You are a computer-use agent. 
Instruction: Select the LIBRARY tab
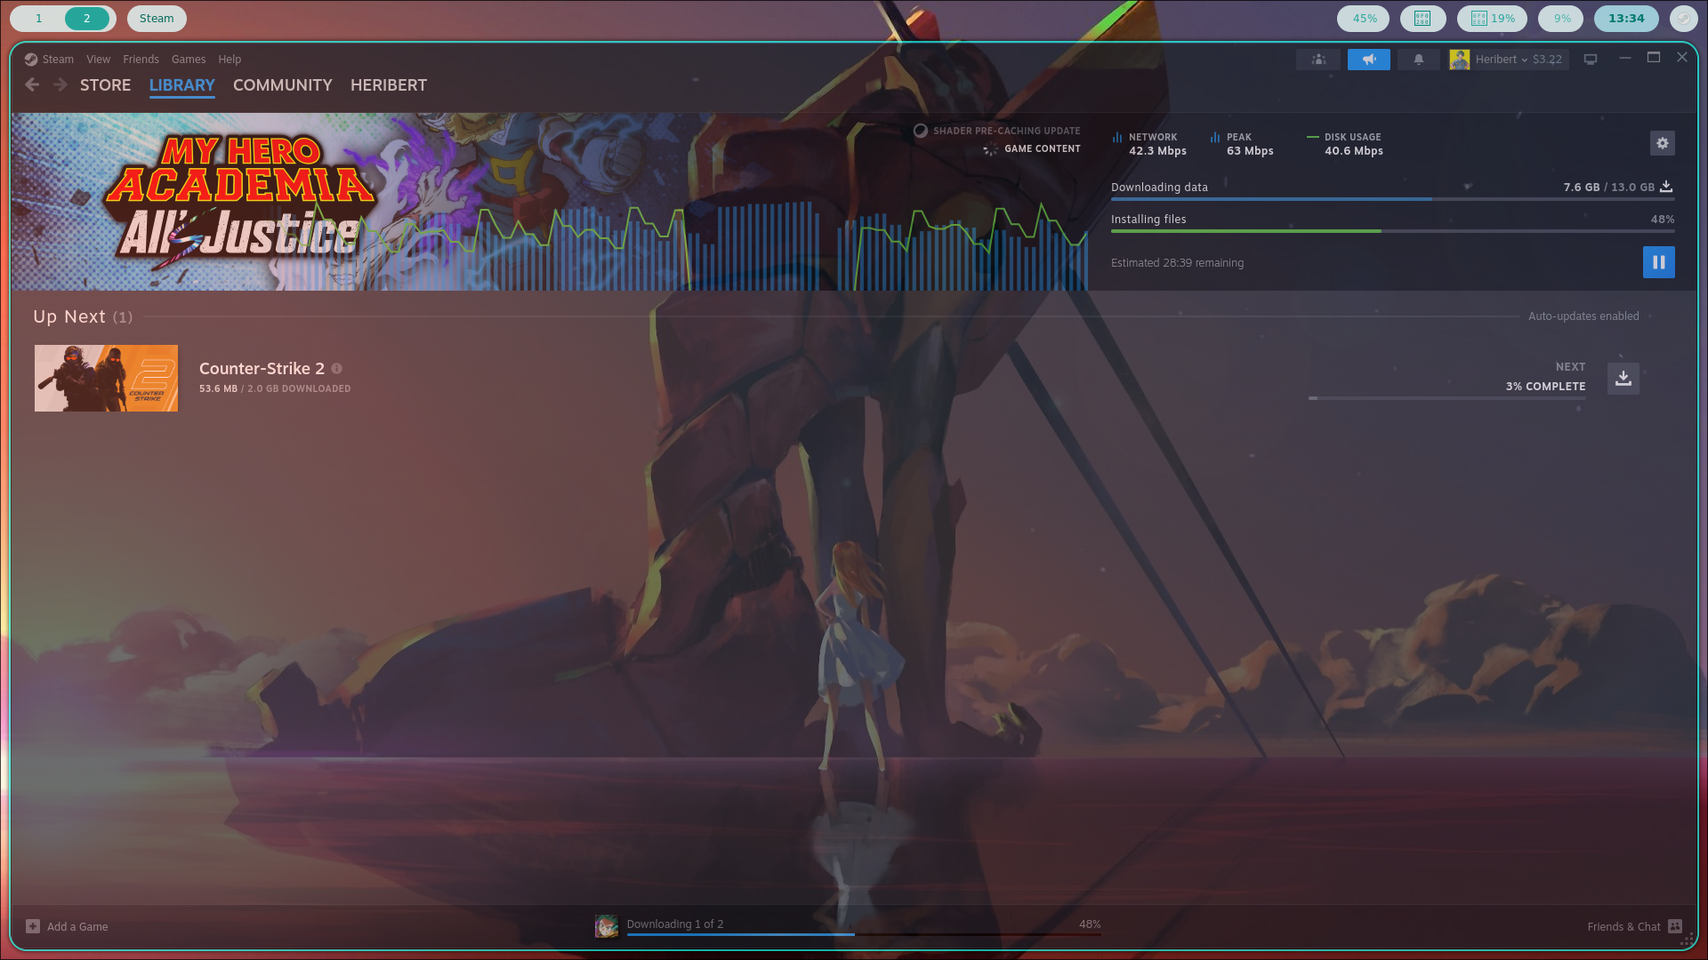pyautogui.click(x=182, y=85)
